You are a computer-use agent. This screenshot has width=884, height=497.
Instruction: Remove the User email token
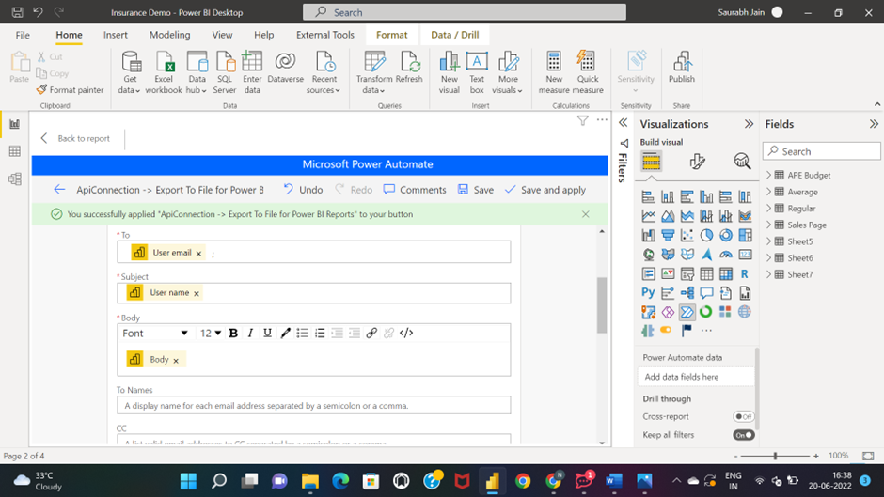[198, 254]
